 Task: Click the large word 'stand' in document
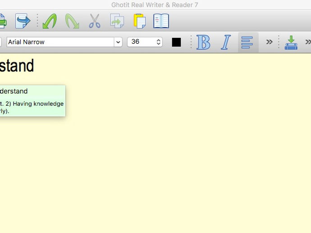tap(17, 66)
